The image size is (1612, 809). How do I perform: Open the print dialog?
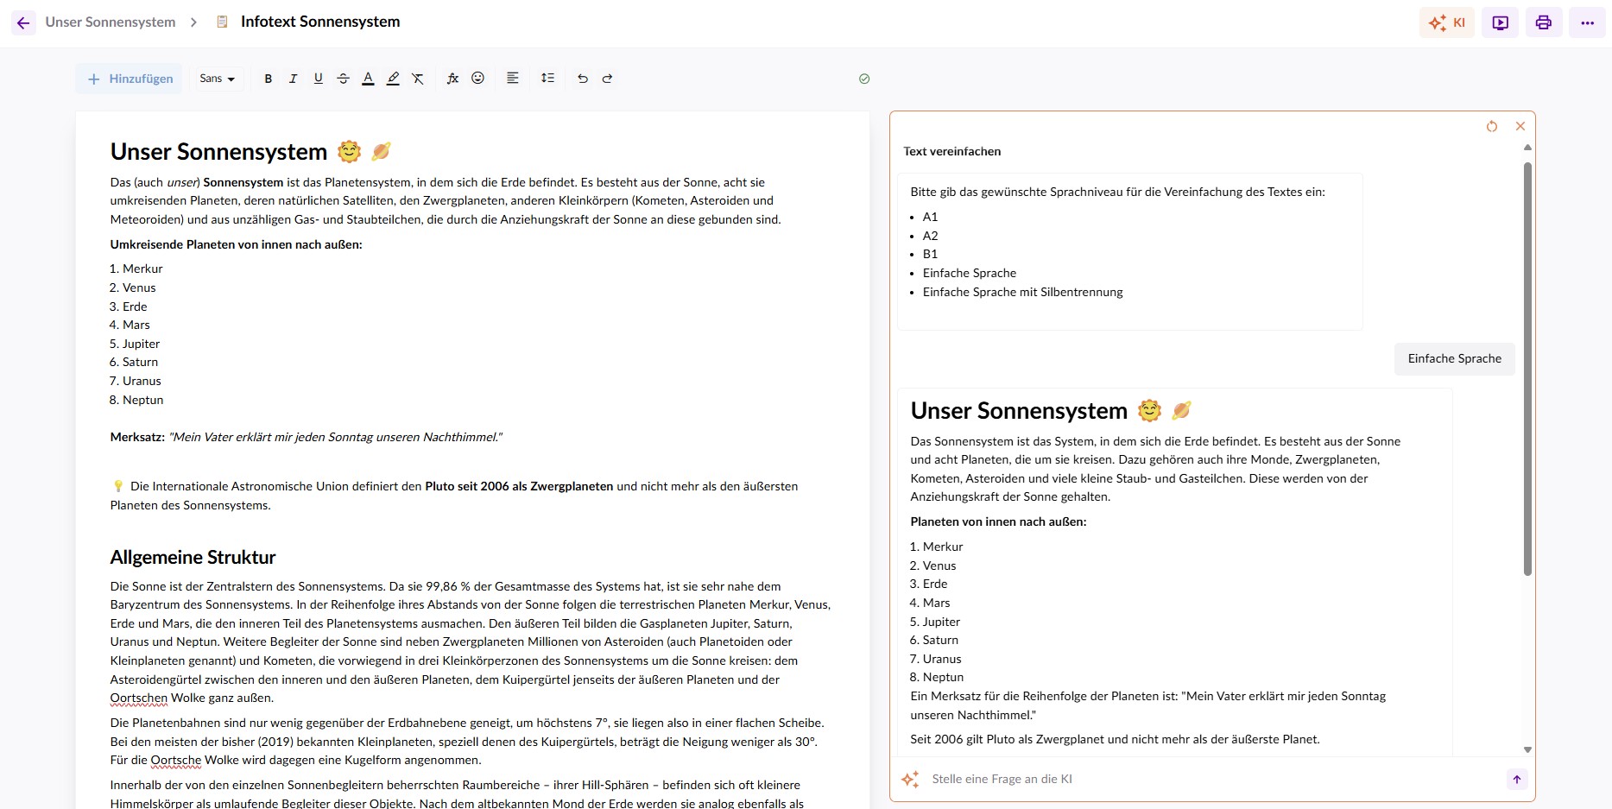pos(1543,22)
